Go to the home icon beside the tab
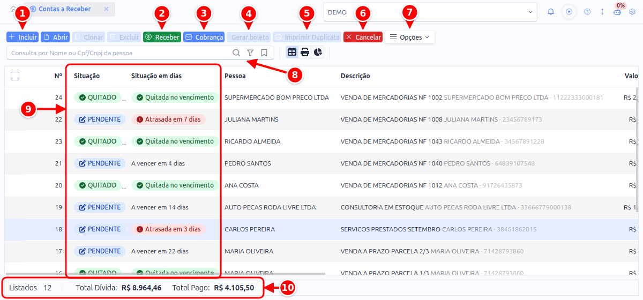The image size is (643, 300). pyautogui.click(x=12, y=9)
